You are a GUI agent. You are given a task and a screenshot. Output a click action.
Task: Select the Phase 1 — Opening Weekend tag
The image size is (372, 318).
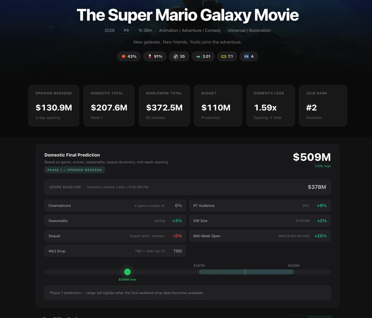pos(74,170)
